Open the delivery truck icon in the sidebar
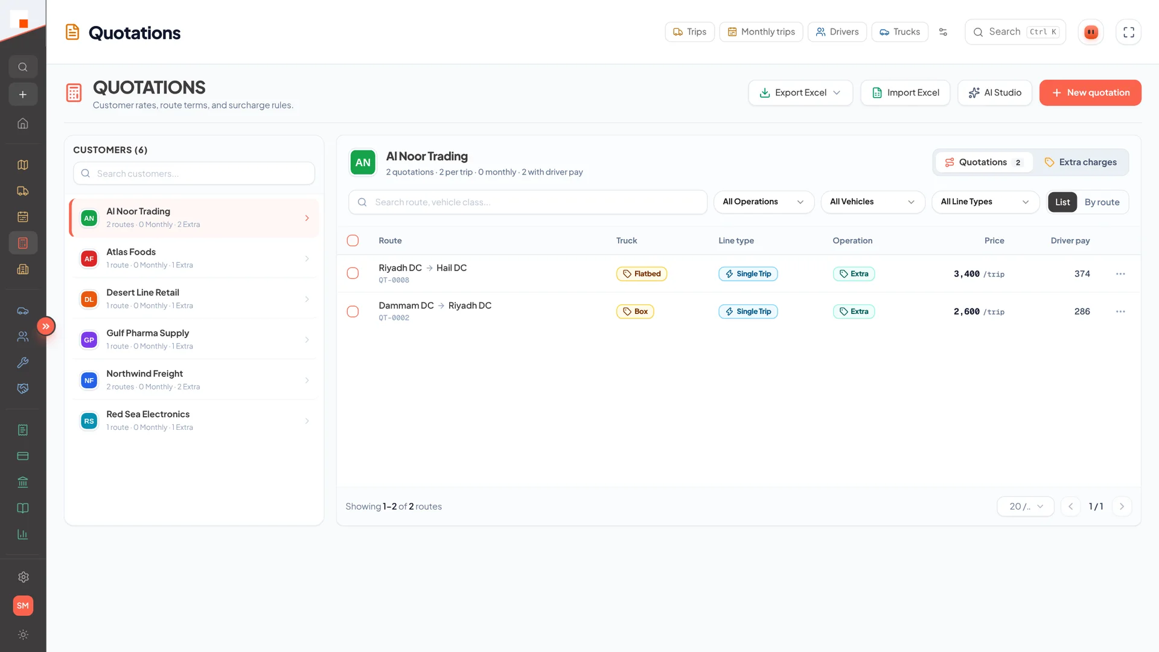Viewport: 1159px width, 652px height. (x=23, y=191)
